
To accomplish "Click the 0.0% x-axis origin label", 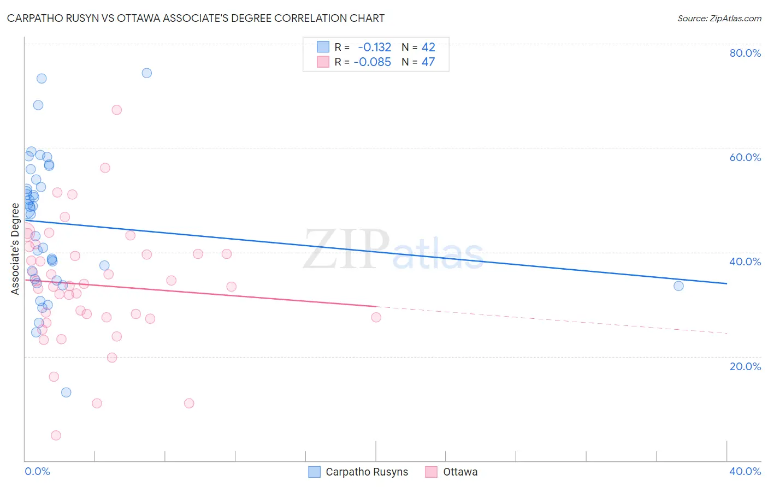I will (37, 471).
